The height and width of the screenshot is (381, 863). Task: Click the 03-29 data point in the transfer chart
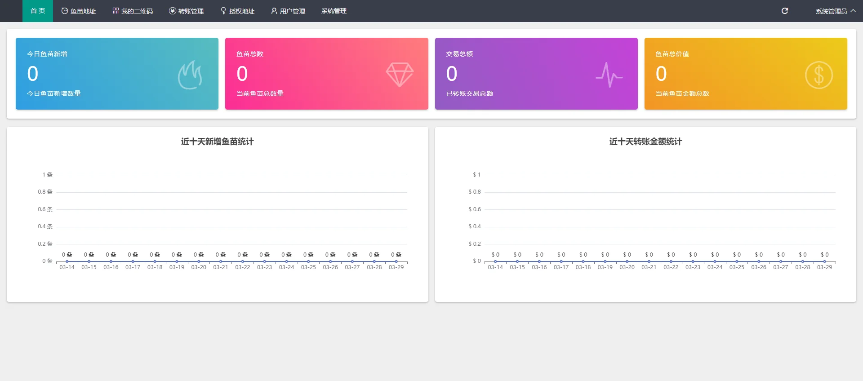pyautogui.click(x=824, y=261)
